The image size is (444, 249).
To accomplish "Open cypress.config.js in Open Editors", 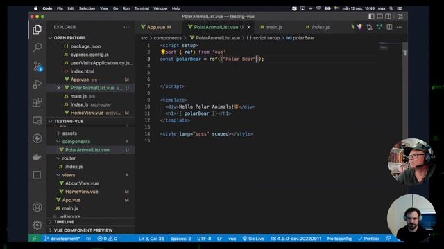I will tap(89, 55).
